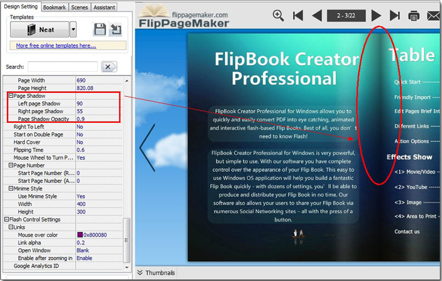The image size is (442, 281).
Task: Click settings list scroll up arrow
Action: pyautogui.click(x=127, y=81)
